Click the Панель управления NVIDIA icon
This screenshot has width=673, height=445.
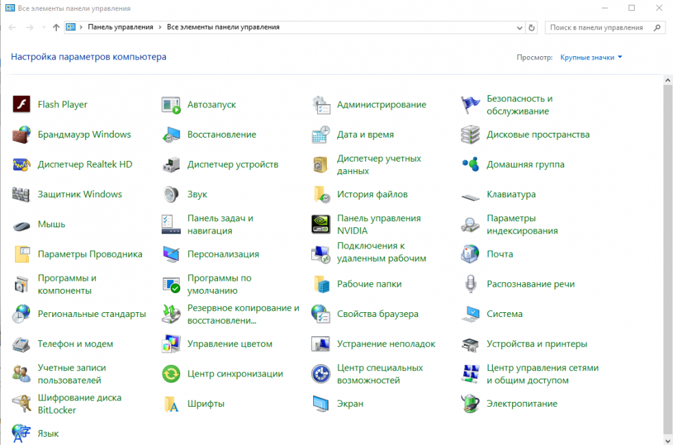[321, 225]
